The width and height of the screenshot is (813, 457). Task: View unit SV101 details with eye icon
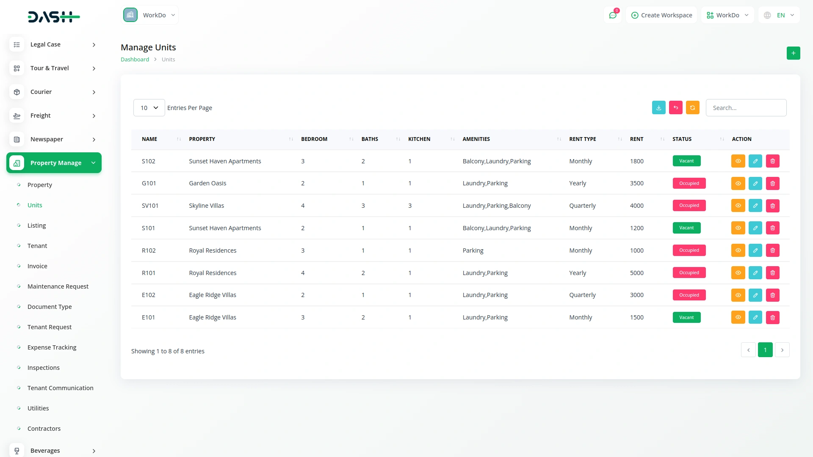pos(738,206)
